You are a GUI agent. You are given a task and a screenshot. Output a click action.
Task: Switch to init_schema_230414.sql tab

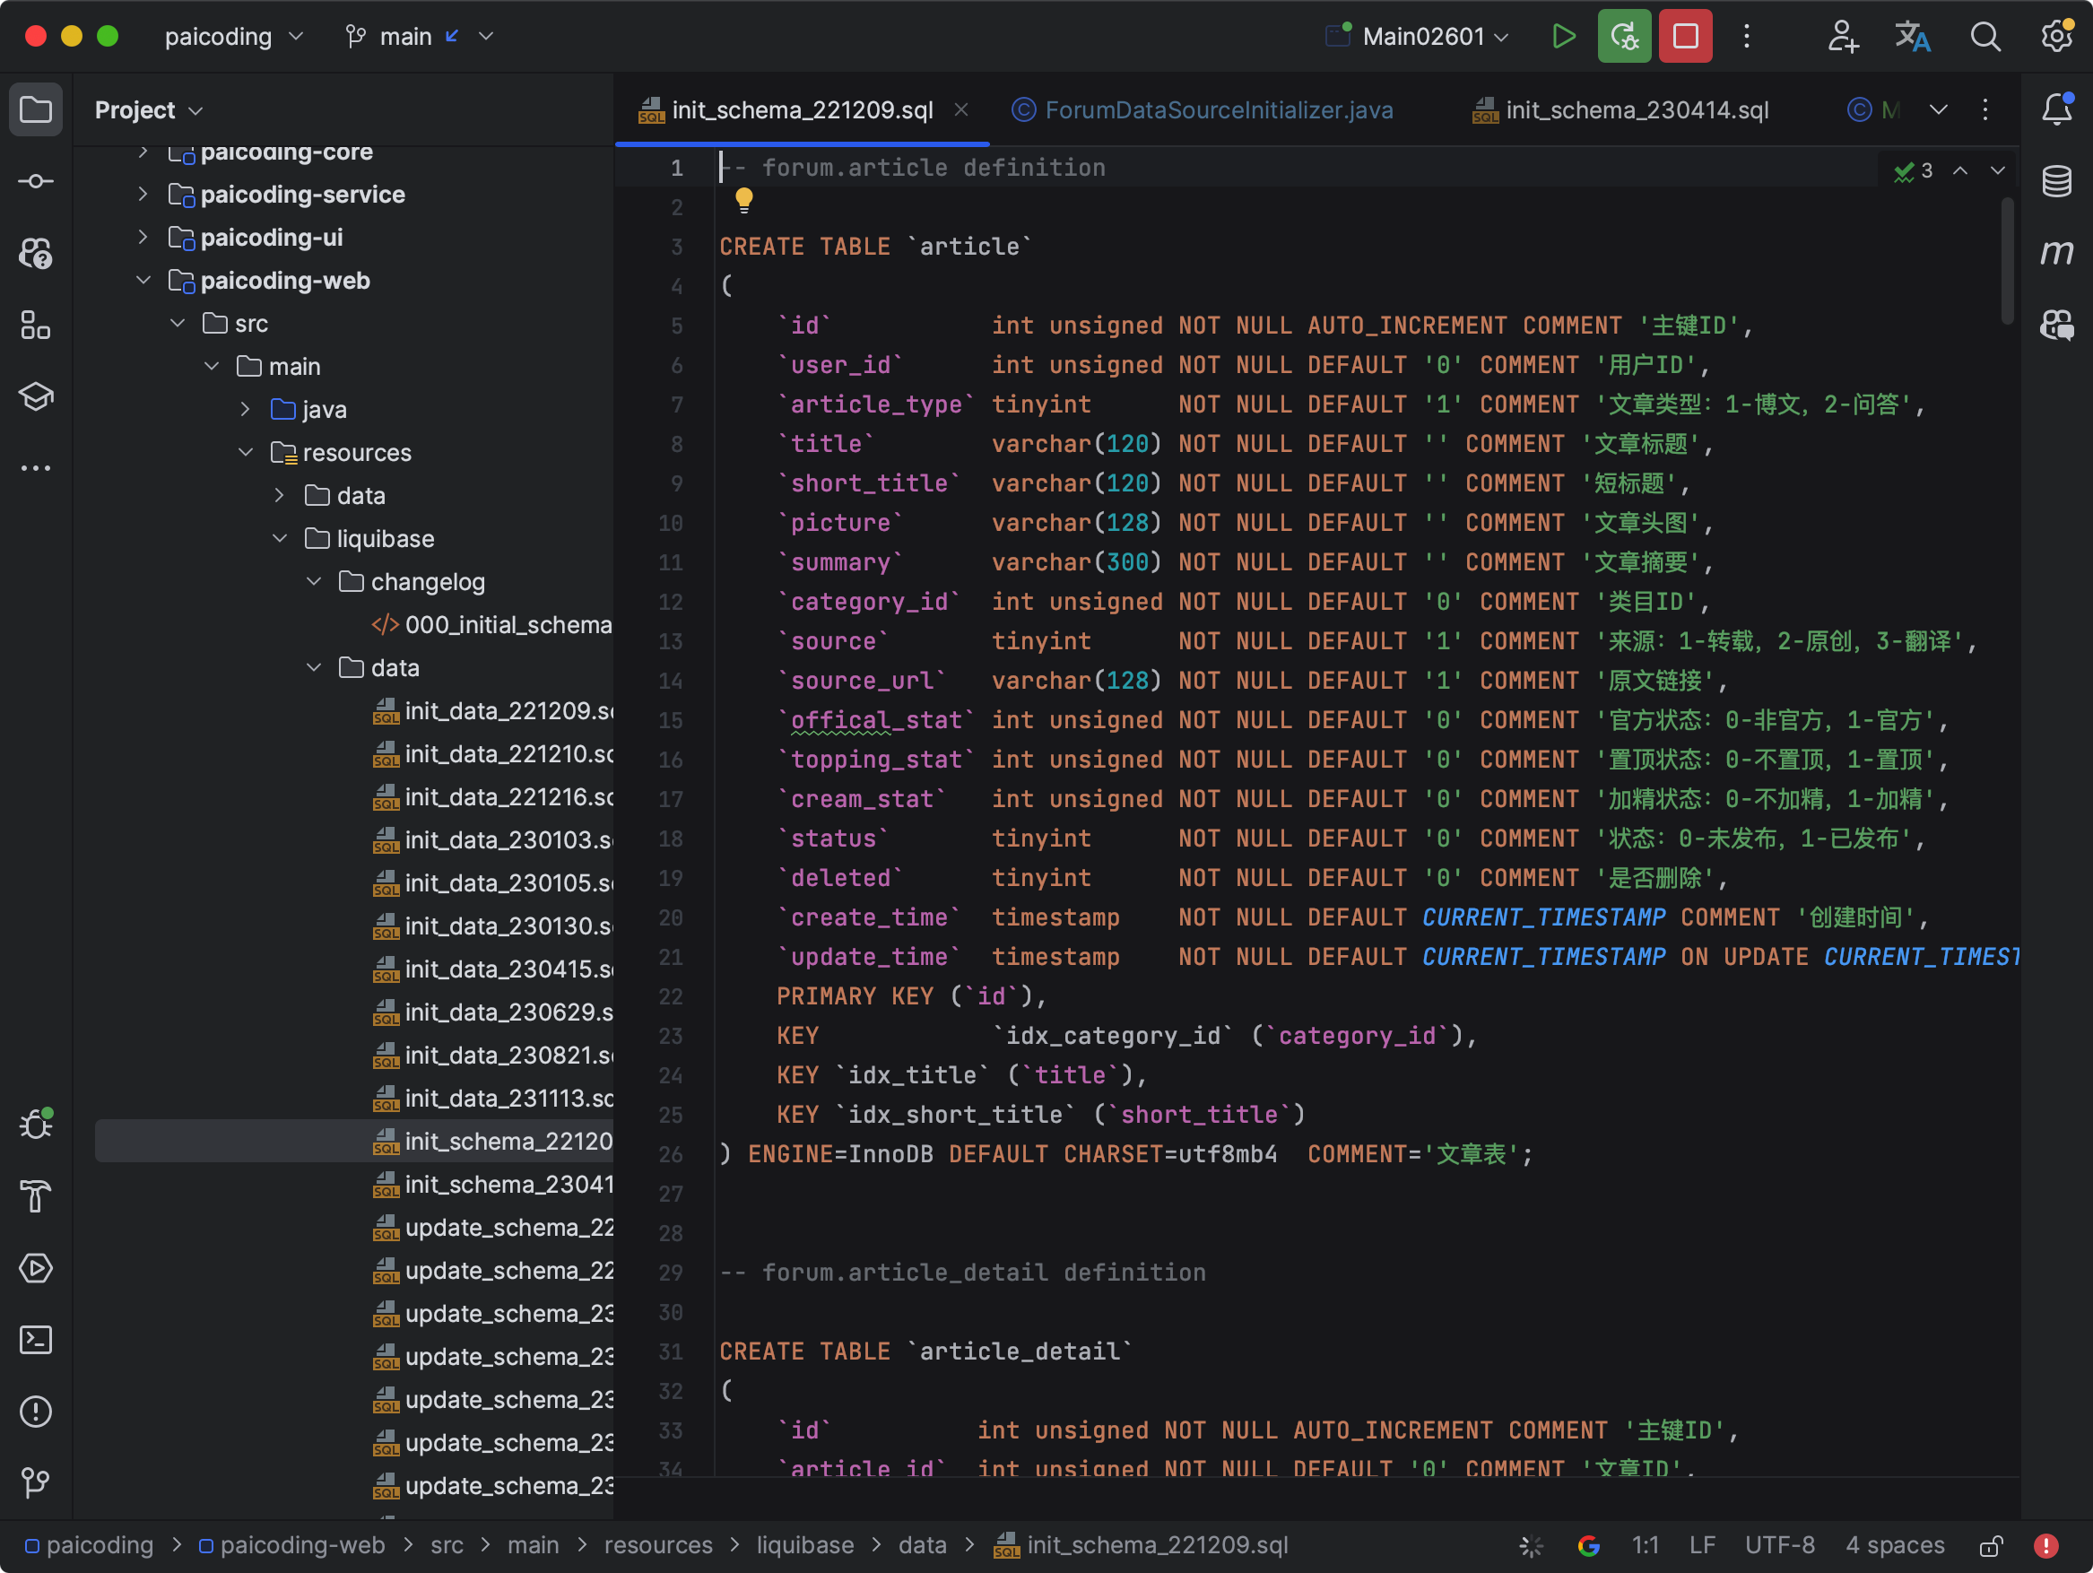pos(1636,109)
